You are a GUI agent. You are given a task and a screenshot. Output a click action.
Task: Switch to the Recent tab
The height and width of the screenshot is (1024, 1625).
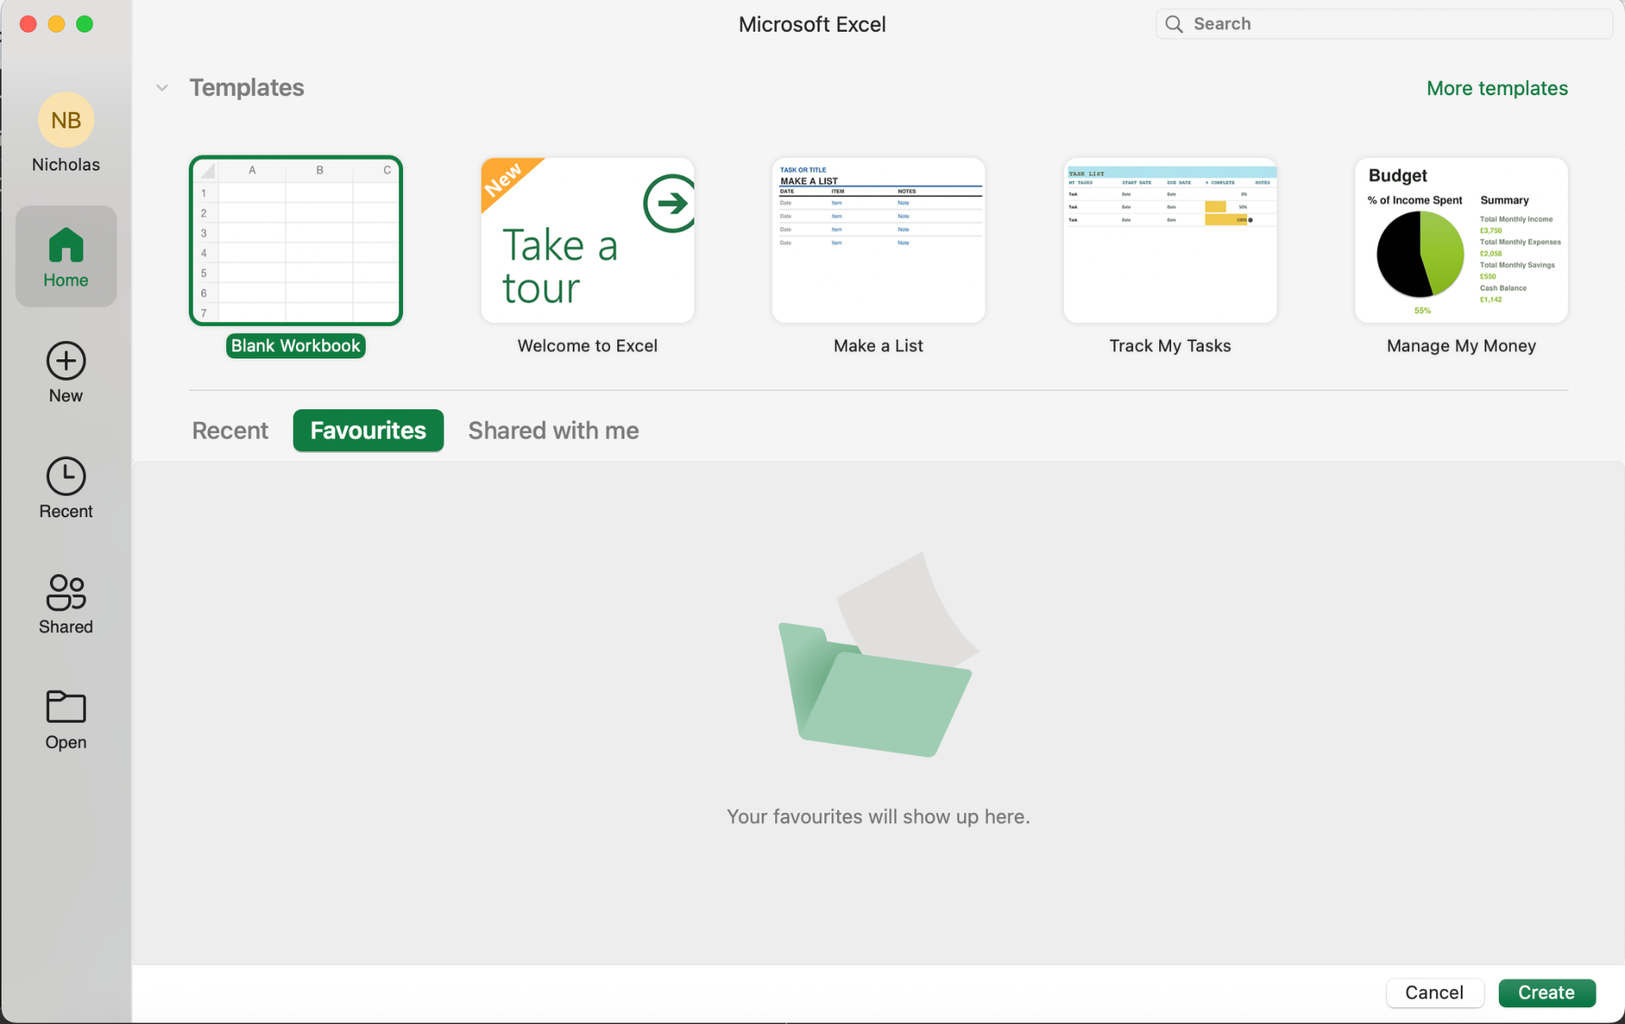tap(230, 431)
